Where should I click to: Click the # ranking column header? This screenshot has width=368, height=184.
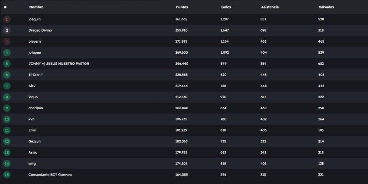point(5,7)
